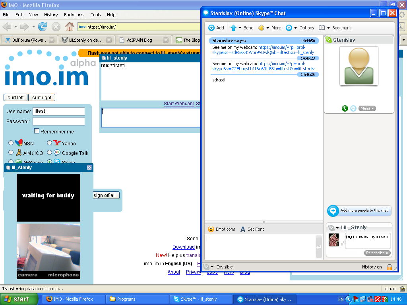Click the Personalise button
The width and height of the screenshot is (407, 305).
(377, 253)
